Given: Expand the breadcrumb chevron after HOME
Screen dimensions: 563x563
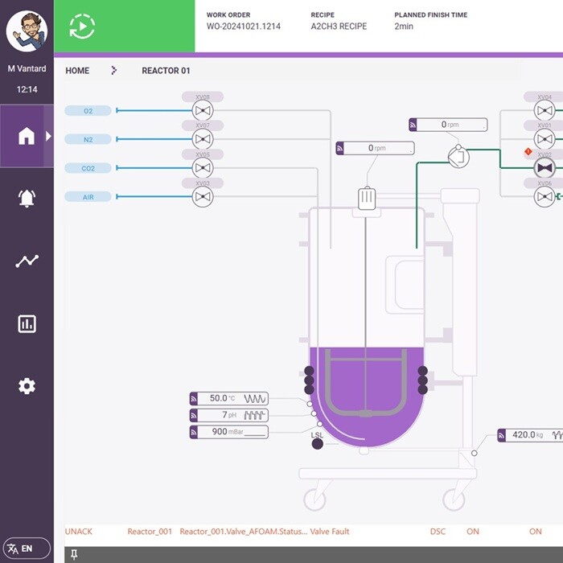Looking at the screenshot, I should pyautogui.click(x=114, y=71).
